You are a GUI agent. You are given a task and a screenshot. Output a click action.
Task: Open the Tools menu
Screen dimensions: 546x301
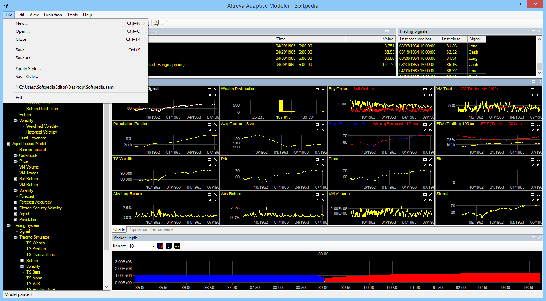point(72,15)
